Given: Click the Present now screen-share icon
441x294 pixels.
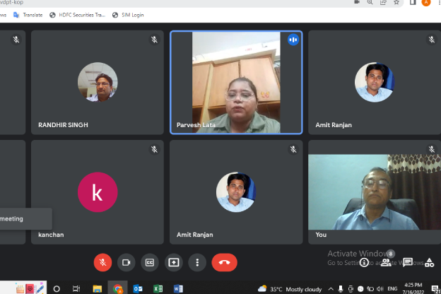Looking at the screenshot, I should 173,262.
